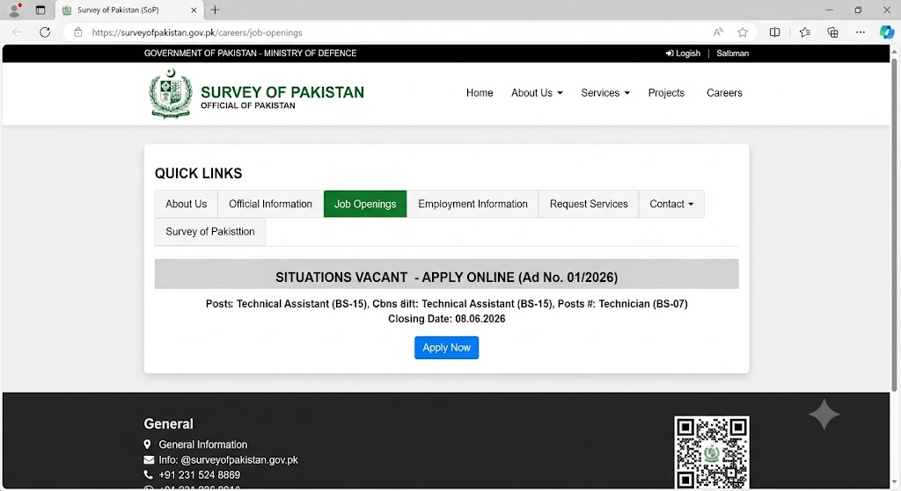This screenshot has height=491, width=901.
Task: Click the Info: @surveyofpakistan.gov.pk email link
Action: pyautogui.click(x=228, y=460)
